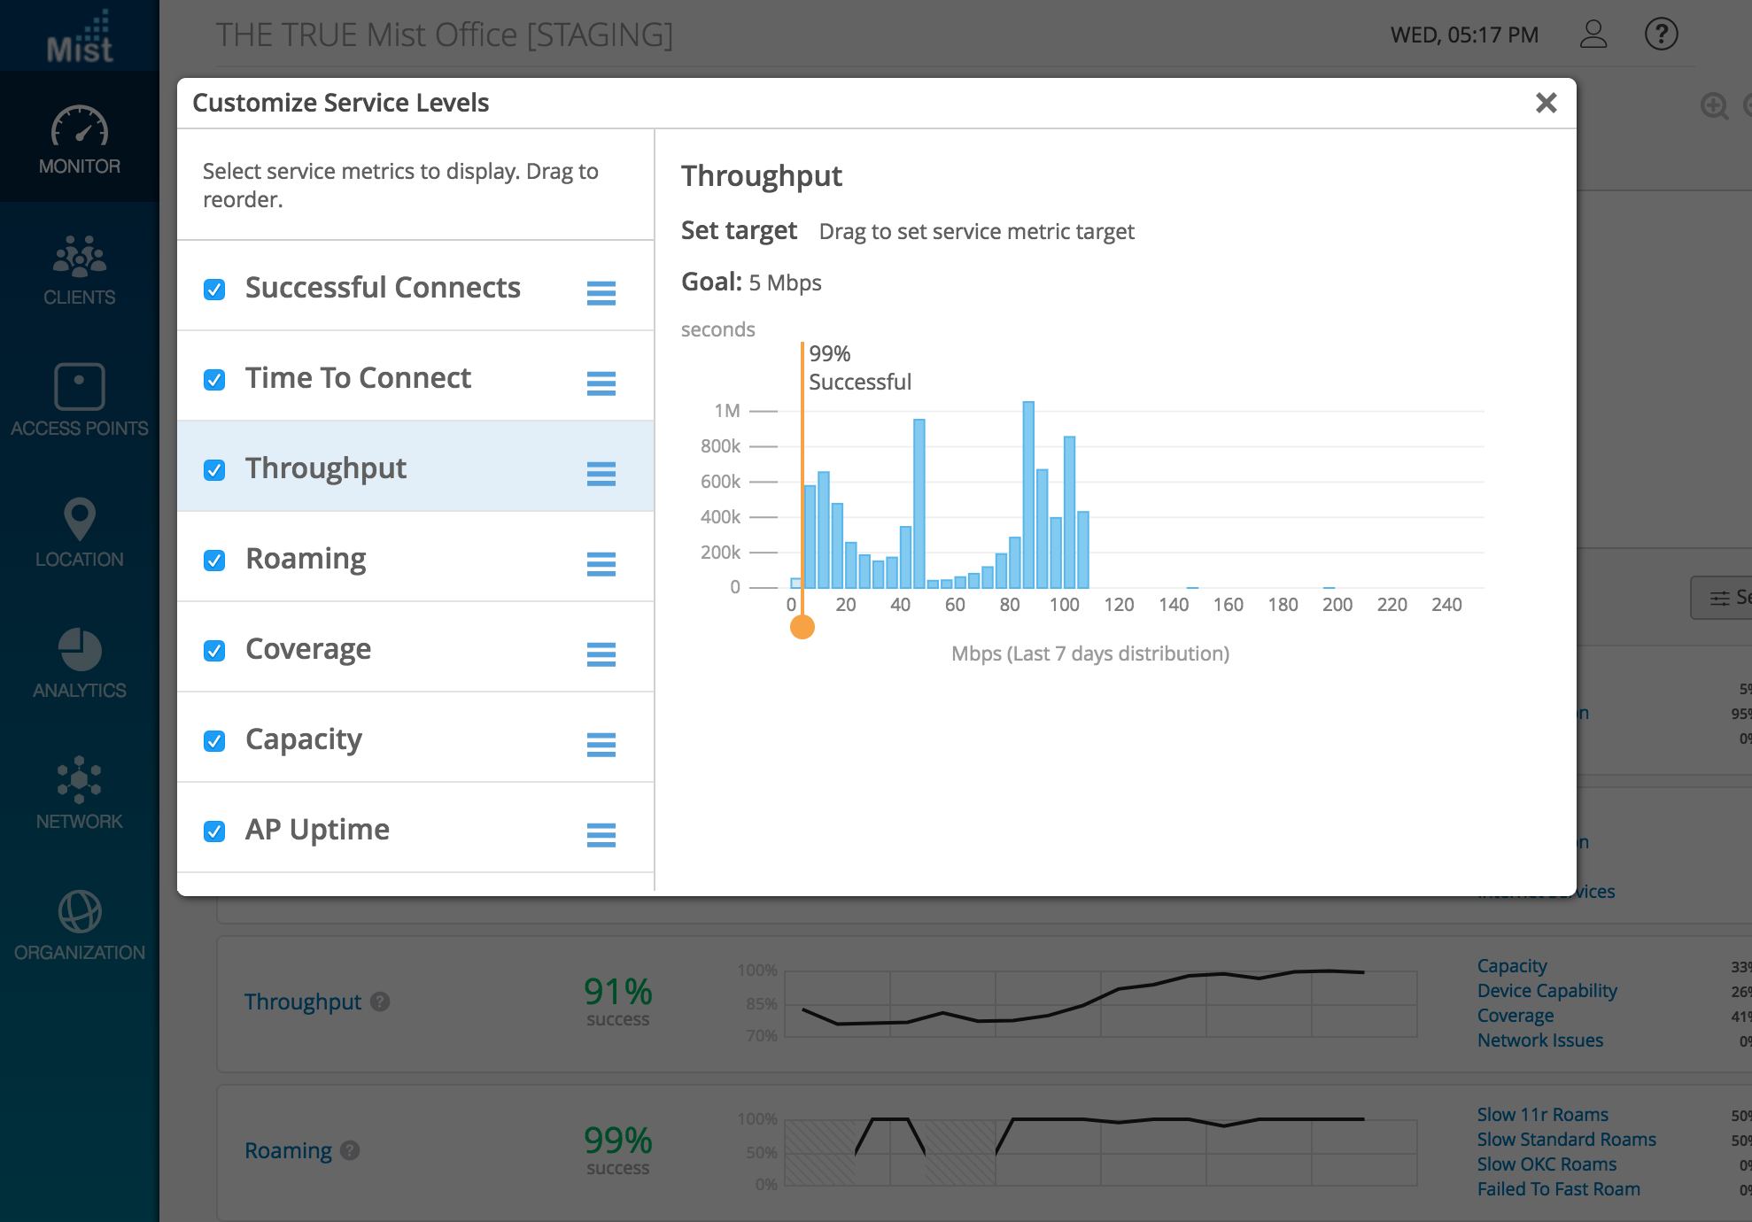
Task: Select the Capacity metric row
Action: click(304, 739)
